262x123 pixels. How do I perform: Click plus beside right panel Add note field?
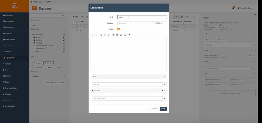tap(254, 69)
